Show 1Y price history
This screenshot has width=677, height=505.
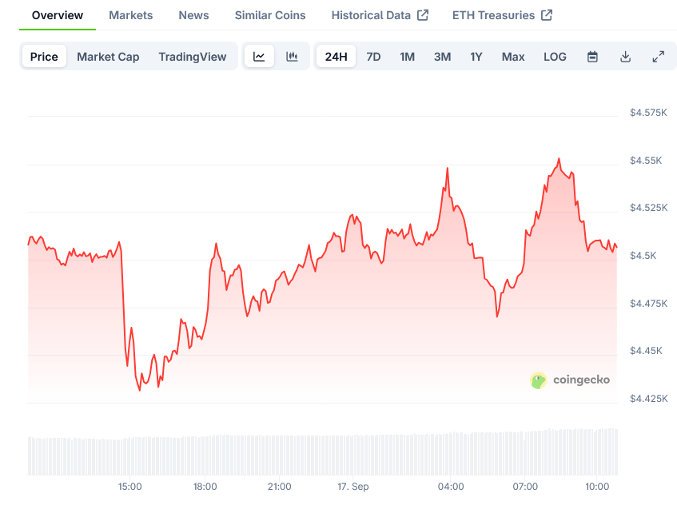point(476,57)
